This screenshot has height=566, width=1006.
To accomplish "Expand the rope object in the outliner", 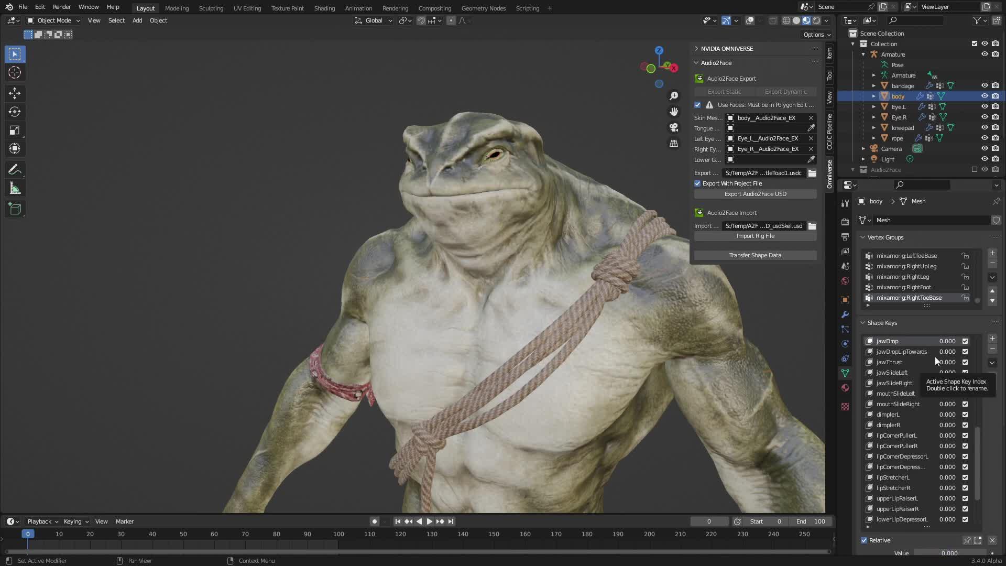I will click(874, 138).
